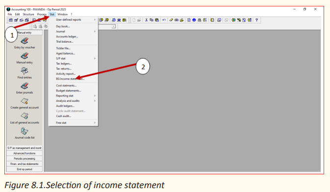The width and height of the screenshot is (330, 192).
Task: Click the printer icon in the toolbar
Action: click(199, 20)
